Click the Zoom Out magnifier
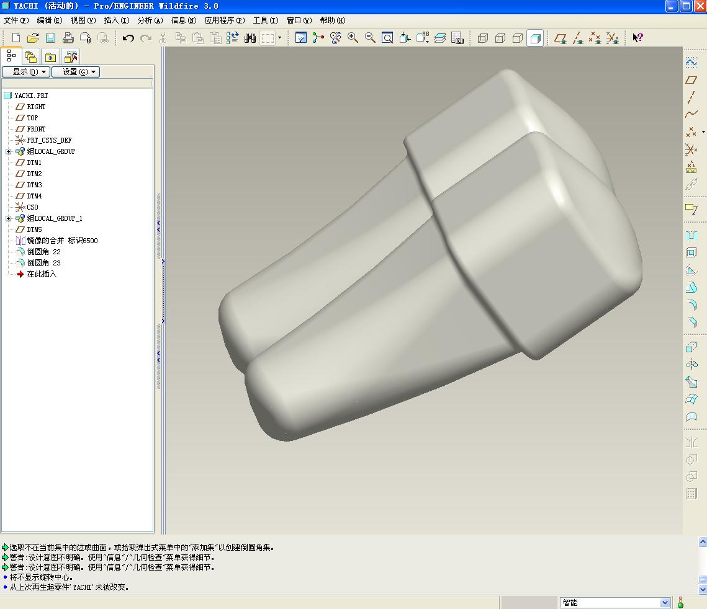This screenshot has width=707, height=609. pos(370,38)
